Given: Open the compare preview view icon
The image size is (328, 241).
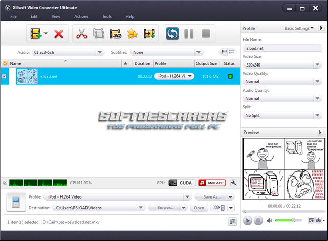Looking at the screenshot, I should point(311,220).
